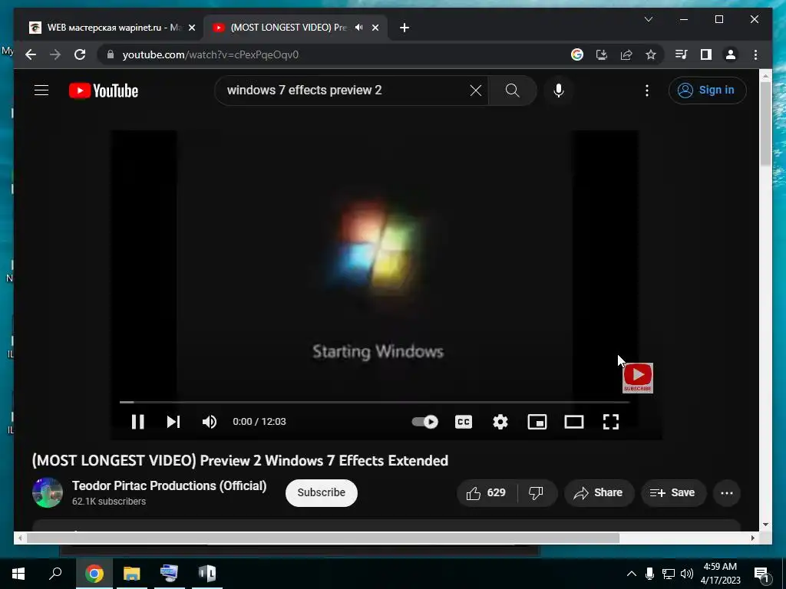This screenshot has height=589, width=786.
Task: Share this video
Action: pyautogui.click(x=599, y=493)
